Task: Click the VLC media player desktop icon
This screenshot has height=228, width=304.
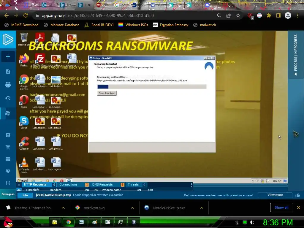Action: [x=24, y=165]
